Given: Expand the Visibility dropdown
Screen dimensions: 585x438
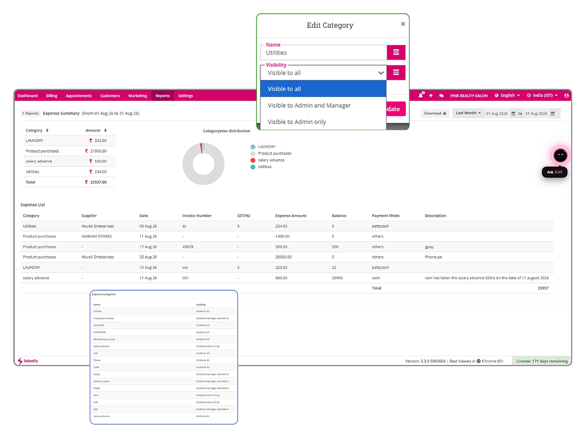Looking at the screenshot, I should pyautogui.click(x=323, y=73).
